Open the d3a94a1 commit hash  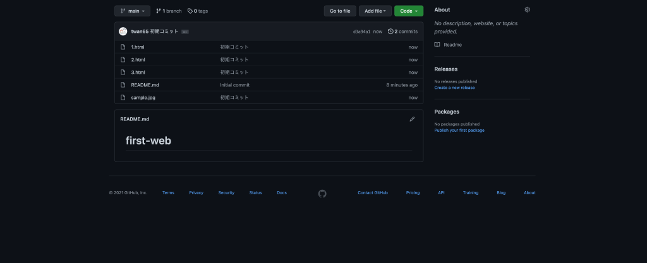pos(361,32)
